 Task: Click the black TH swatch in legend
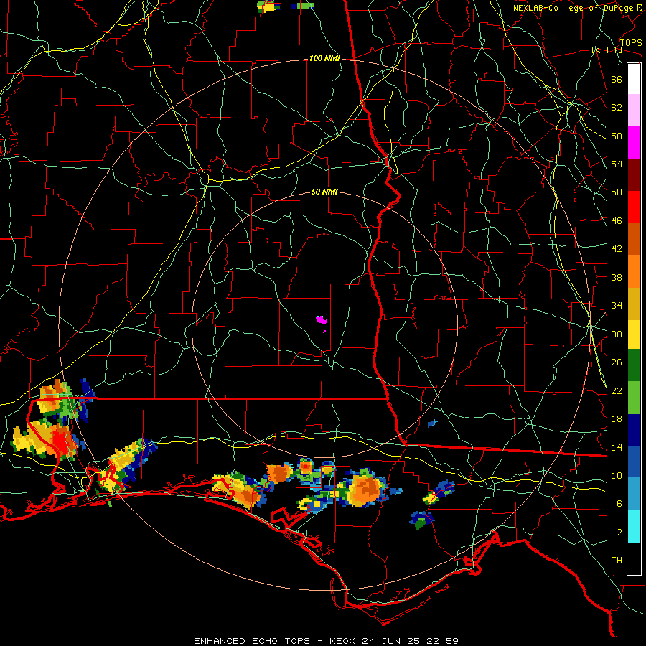coord(634,558)
